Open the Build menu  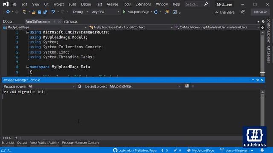tap(72, 4)
